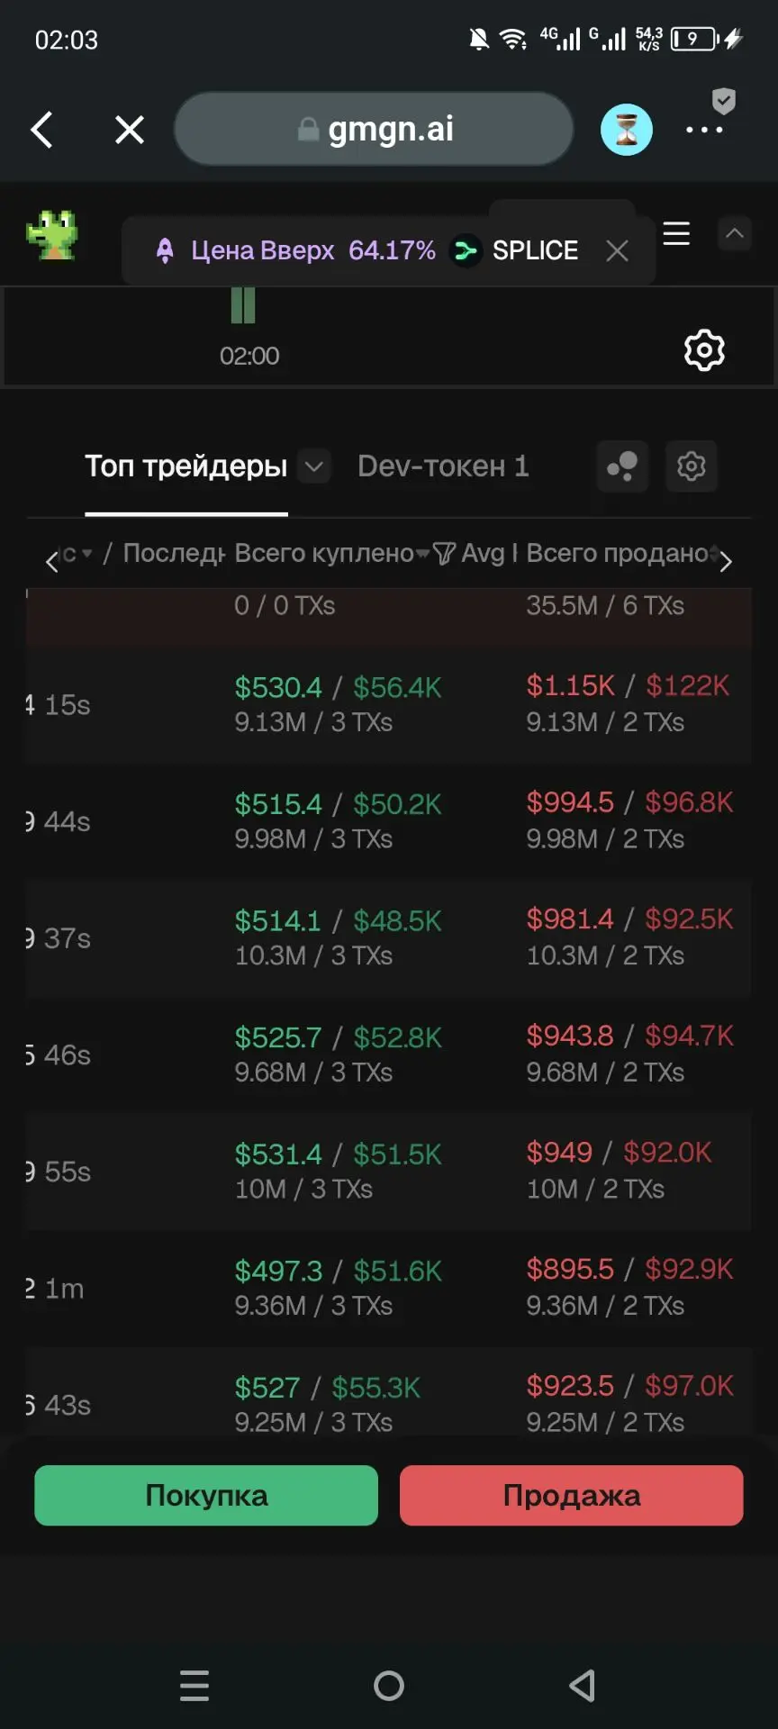Image resolution: width=778 pixels, height=1729 pixels.
Task: Open the hamburger menu
Action: pyautogui.click(x=676, y=234)
